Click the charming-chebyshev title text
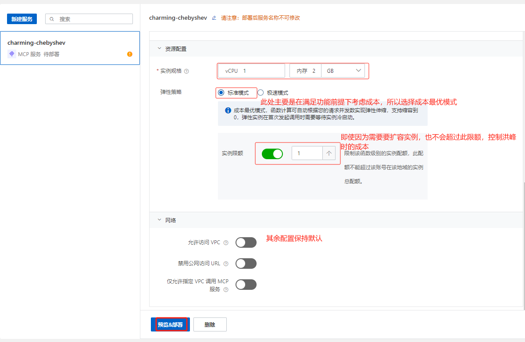 pyautogui.click(x=178, y=18)
